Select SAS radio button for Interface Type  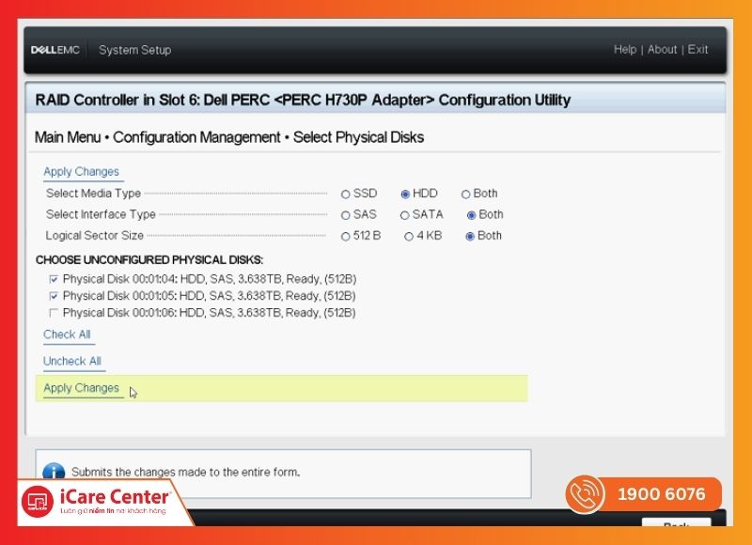345,215
